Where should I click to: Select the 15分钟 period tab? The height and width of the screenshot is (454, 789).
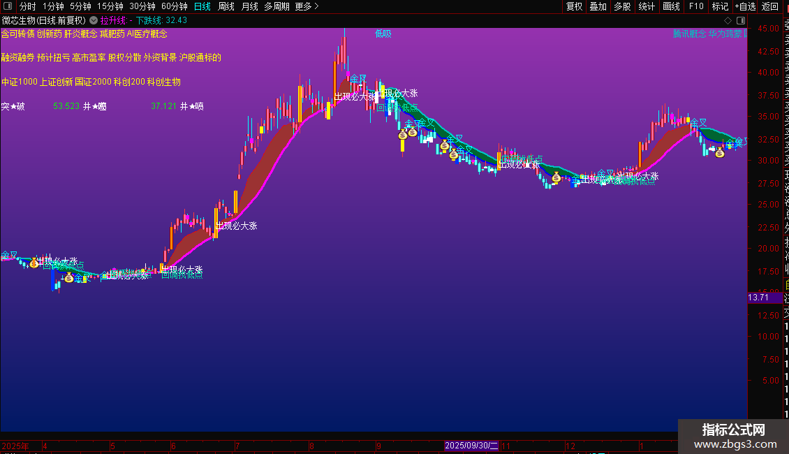(110, 6)
